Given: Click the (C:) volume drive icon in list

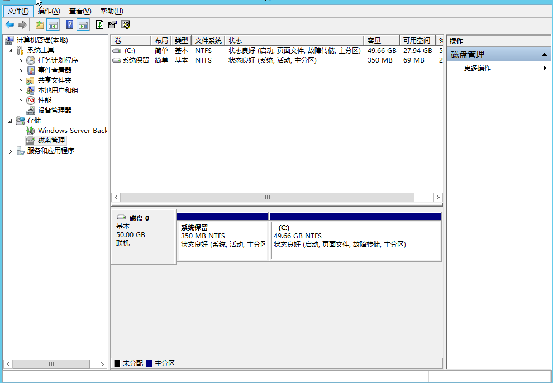Looking at the screenshot, I should 117,51.
